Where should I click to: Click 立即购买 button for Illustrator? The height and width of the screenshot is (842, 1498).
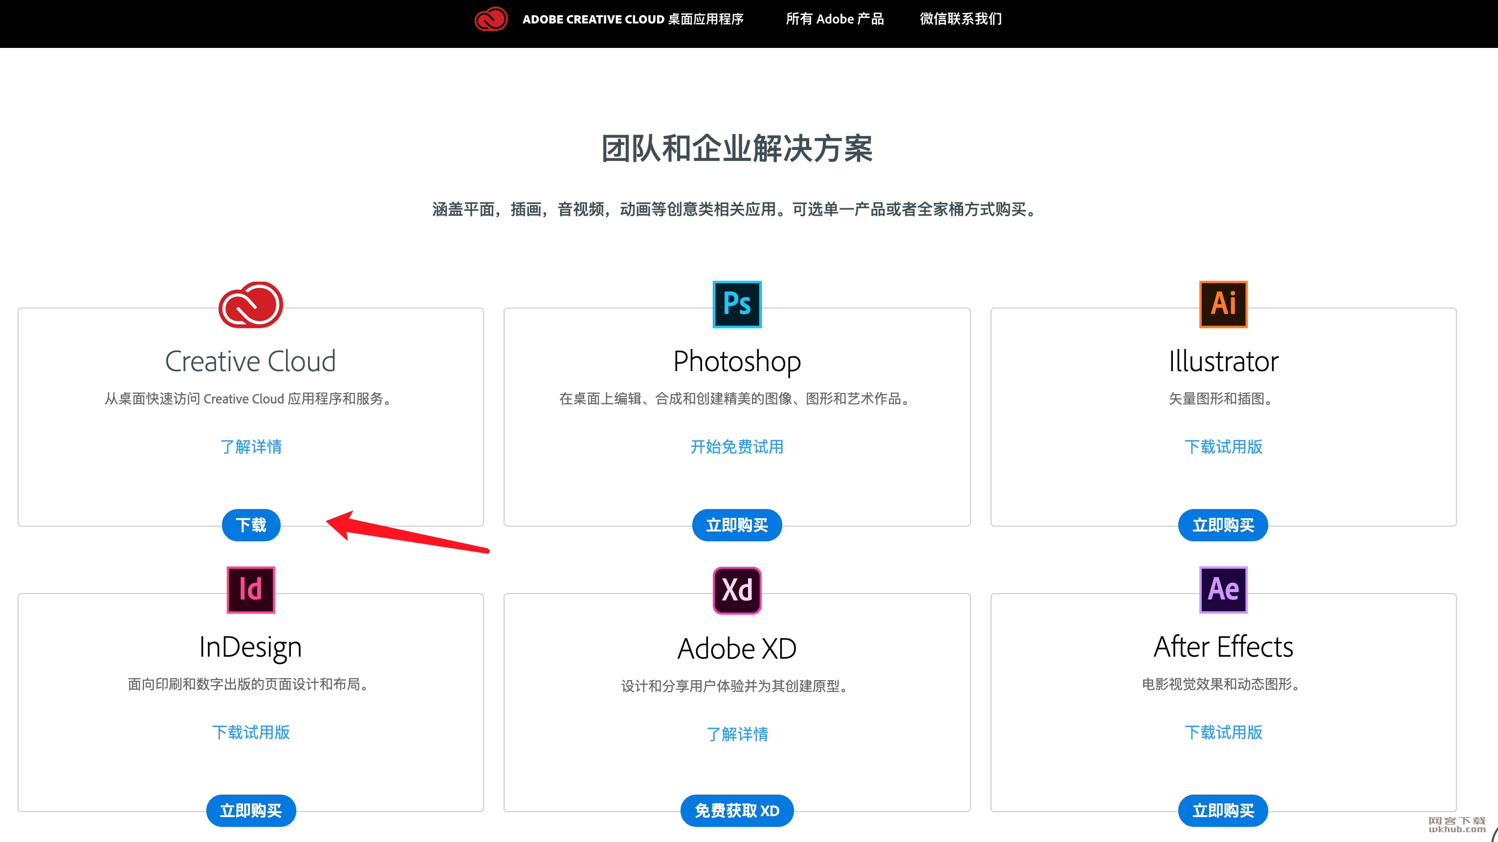(1223, 525)
